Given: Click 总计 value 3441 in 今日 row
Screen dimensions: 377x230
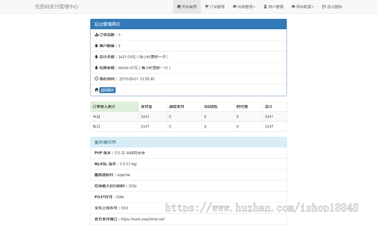Looking at the screenshot, I should (269, 116).
